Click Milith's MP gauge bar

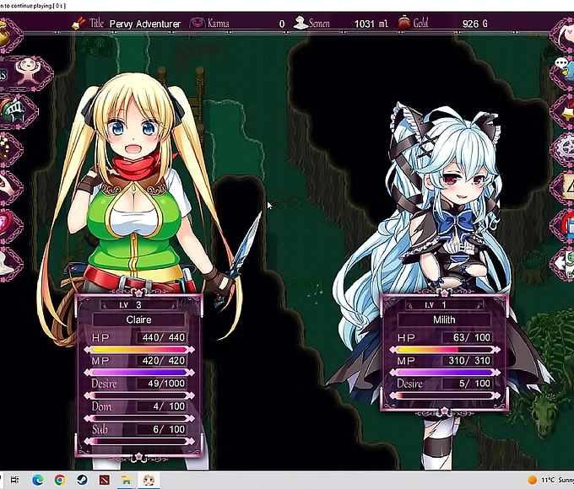tap(445, 373)
